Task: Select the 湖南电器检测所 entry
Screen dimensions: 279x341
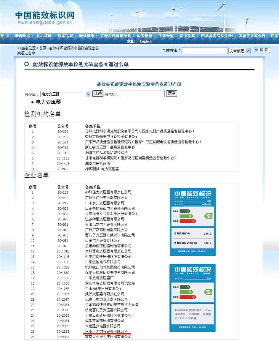Action: (97, 164)
